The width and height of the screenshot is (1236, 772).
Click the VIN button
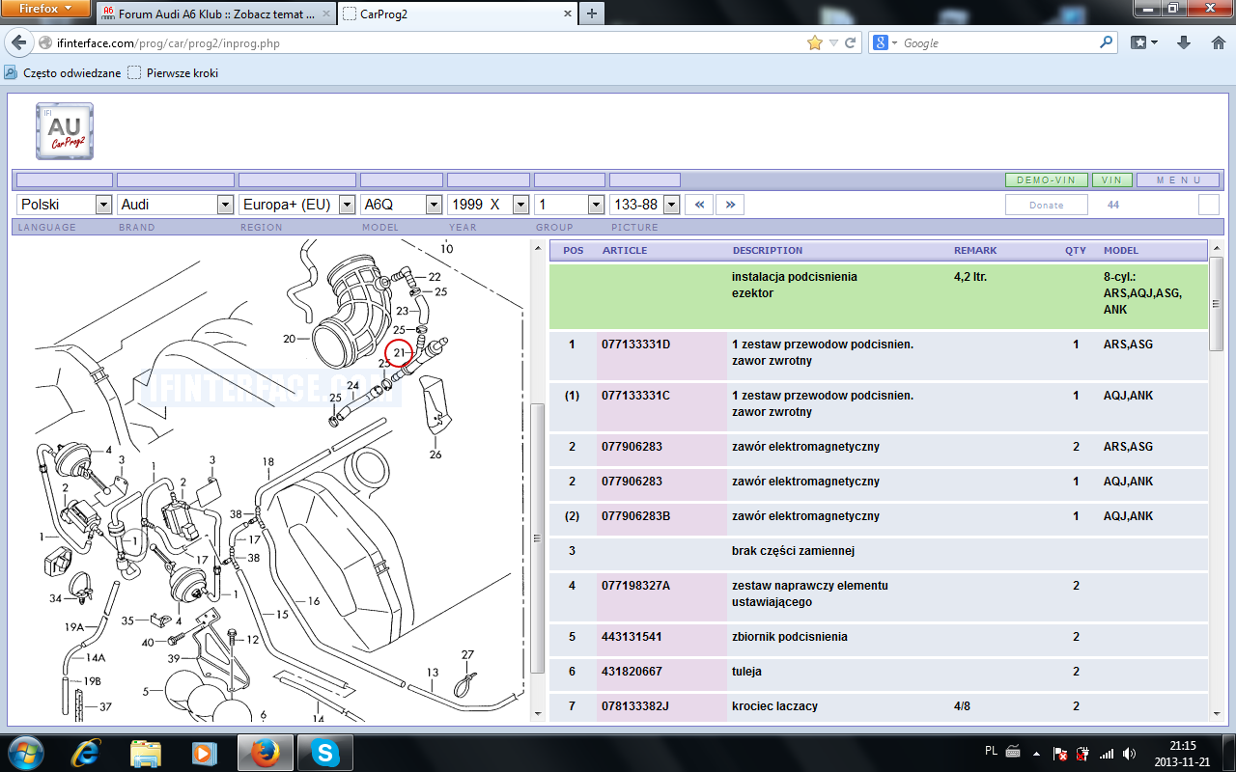1111,180
